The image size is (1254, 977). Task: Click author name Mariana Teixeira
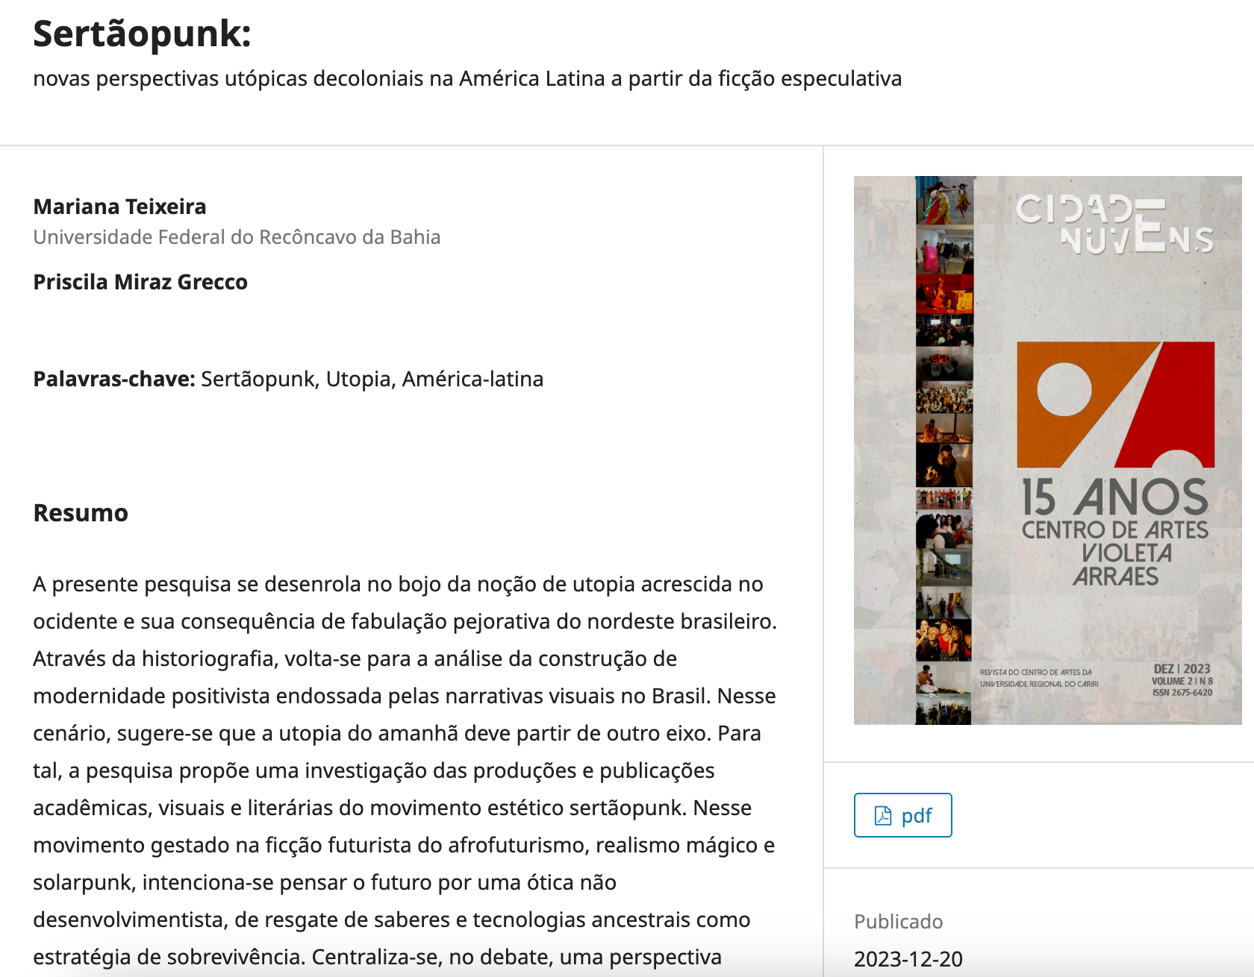tap(119, 207)
